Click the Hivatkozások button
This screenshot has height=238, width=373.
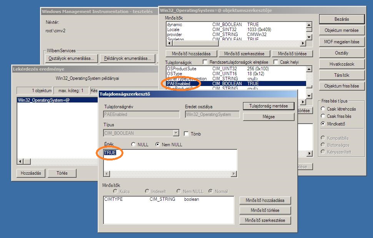pyautogui.click(x=341, y=64)
